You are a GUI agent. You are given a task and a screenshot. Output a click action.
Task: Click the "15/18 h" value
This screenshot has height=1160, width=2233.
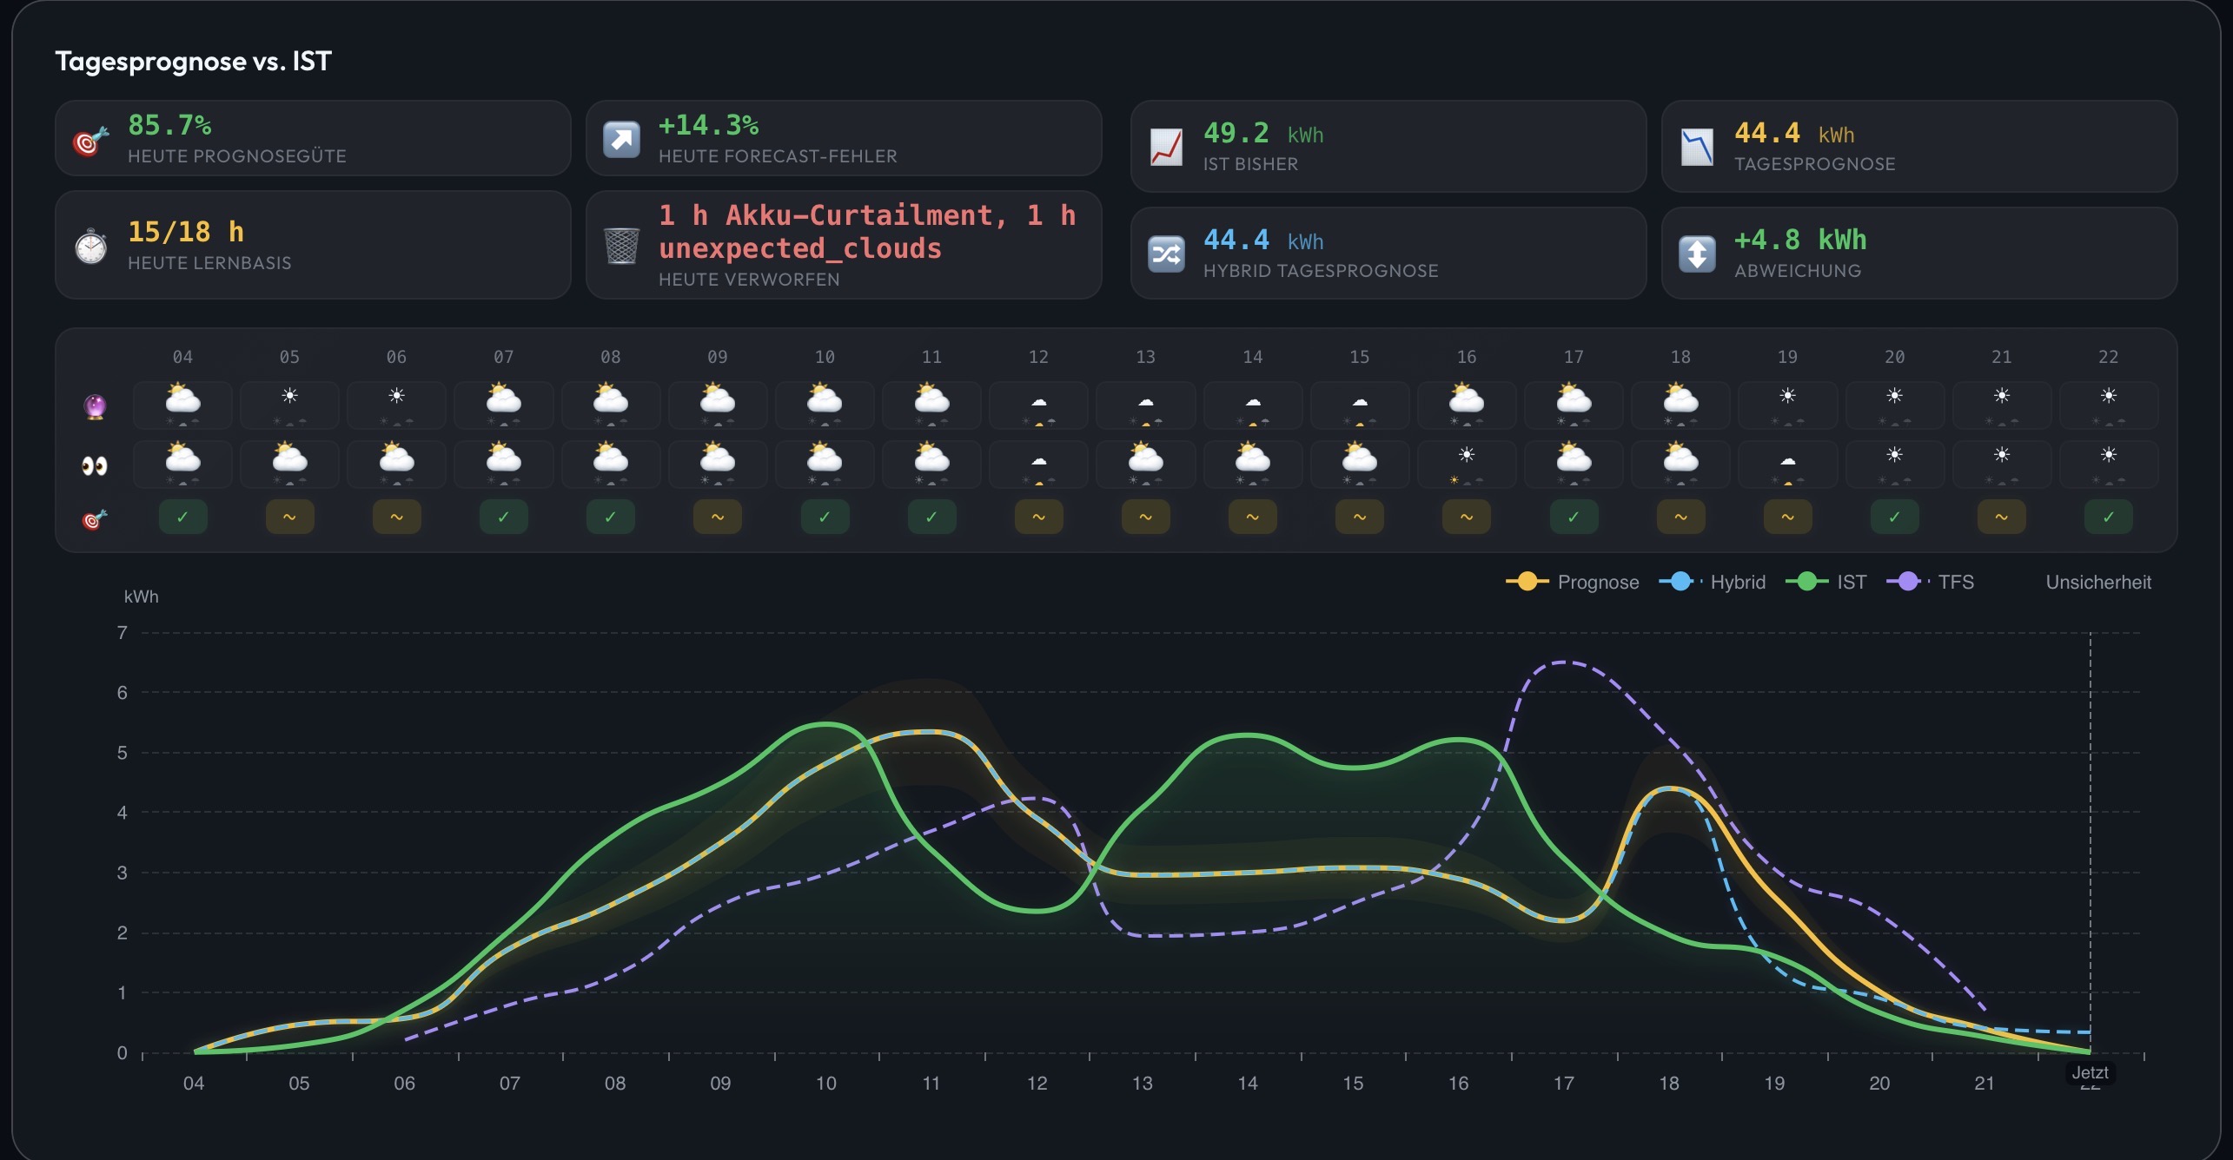point(186,232)
